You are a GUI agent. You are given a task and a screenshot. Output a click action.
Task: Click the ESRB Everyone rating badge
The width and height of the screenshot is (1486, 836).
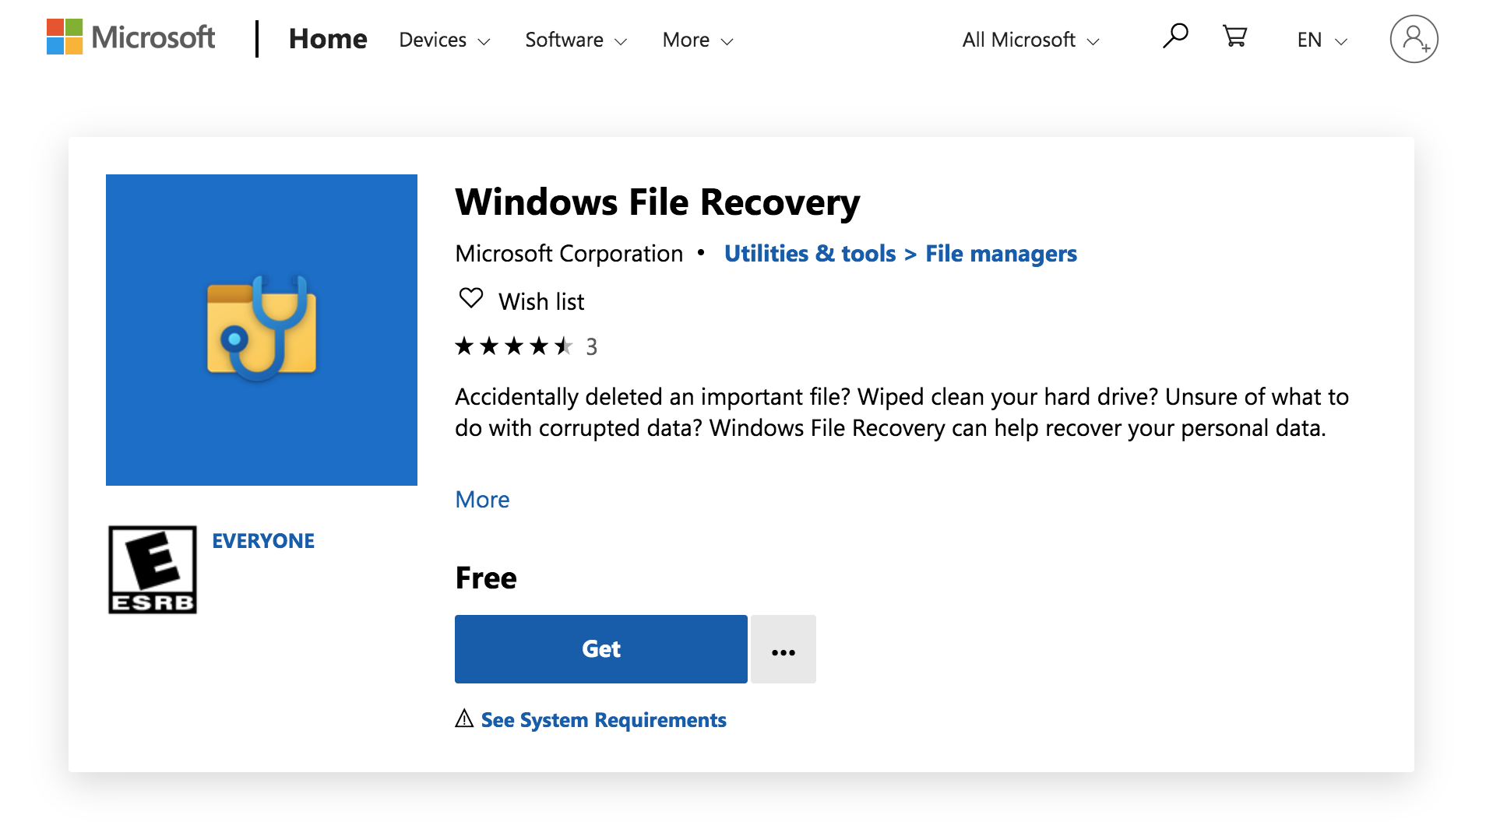153,570
